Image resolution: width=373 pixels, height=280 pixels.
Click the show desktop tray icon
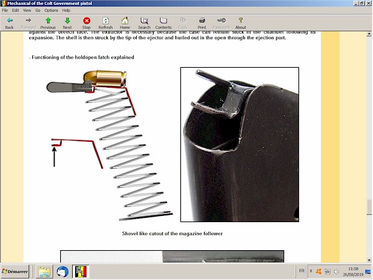coord(368,271)
